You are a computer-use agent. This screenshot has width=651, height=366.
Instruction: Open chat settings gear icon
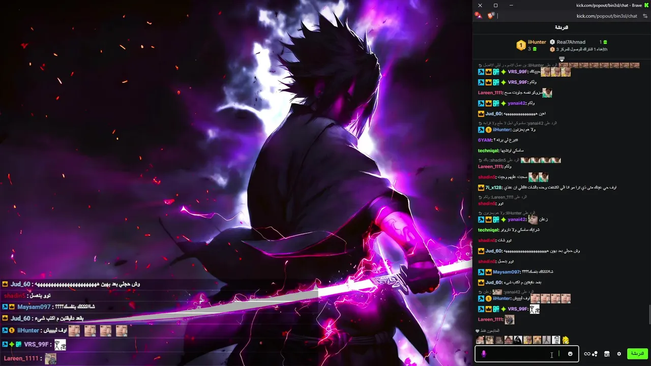tap(619, 354)
